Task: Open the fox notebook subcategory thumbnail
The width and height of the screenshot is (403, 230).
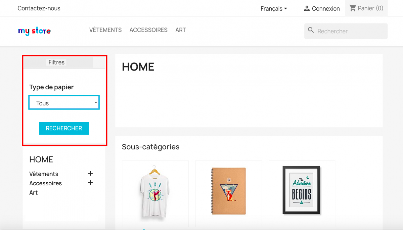Action: click(x=228, y=191)
